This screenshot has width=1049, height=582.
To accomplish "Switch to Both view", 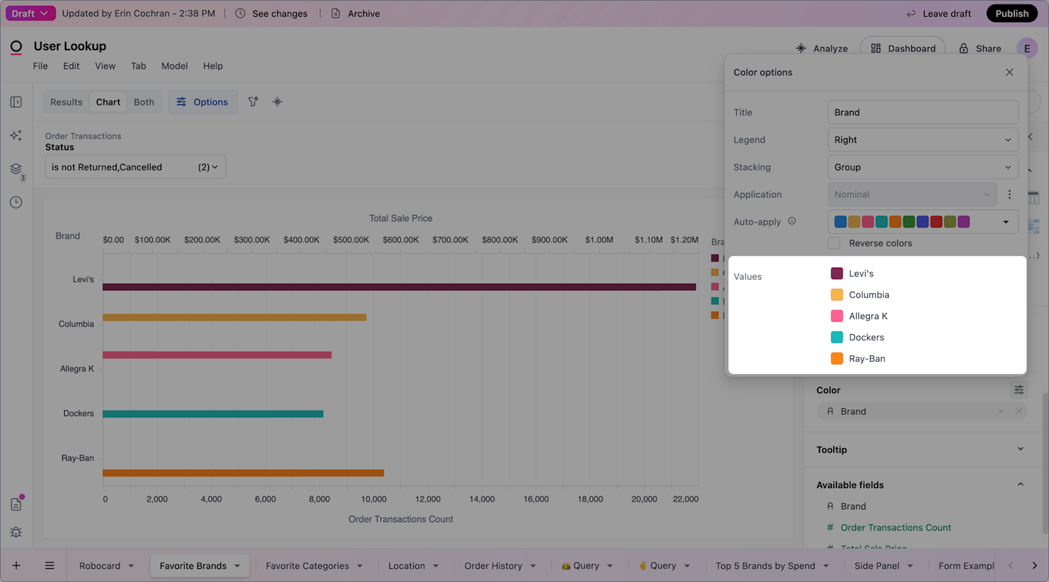I will [144, 102].
